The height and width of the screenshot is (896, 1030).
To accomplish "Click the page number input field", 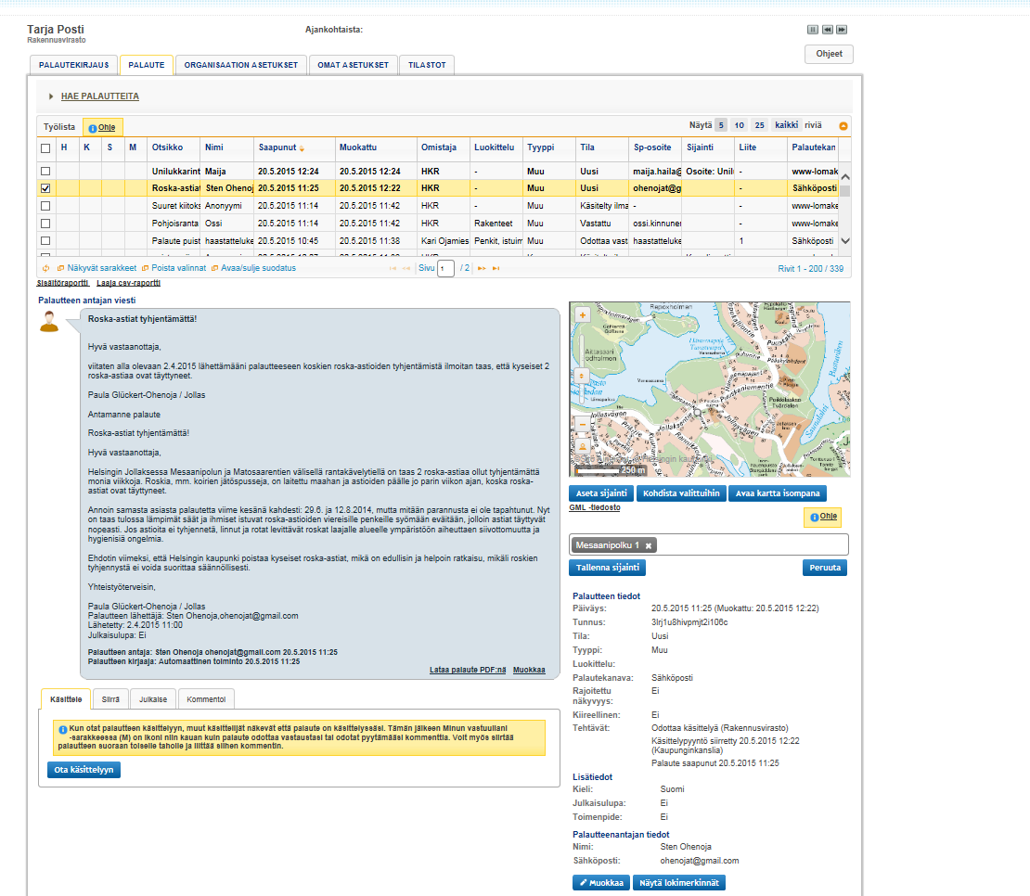I will (x=445, y=268).
